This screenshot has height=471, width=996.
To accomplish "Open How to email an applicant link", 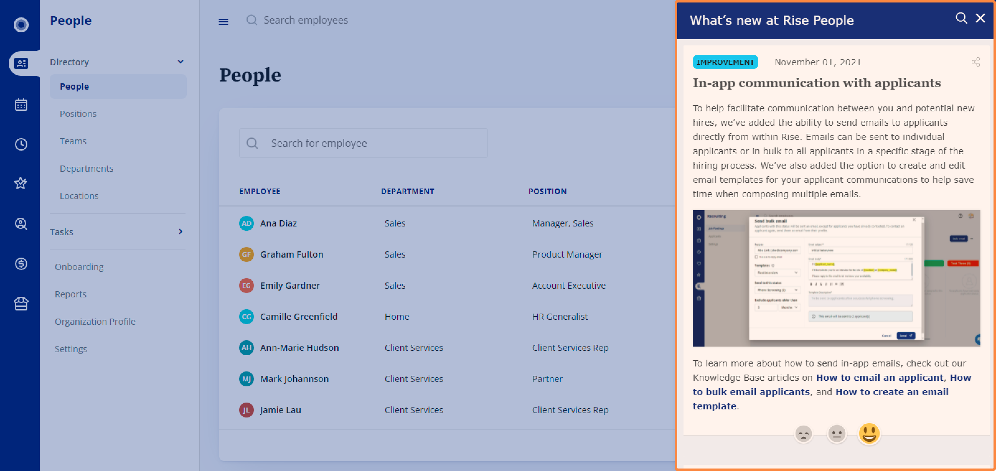I will [879, 377].
